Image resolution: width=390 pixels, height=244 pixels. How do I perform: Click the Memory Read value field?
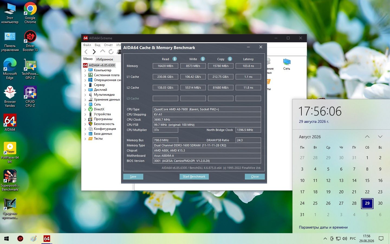pos(165,66)
